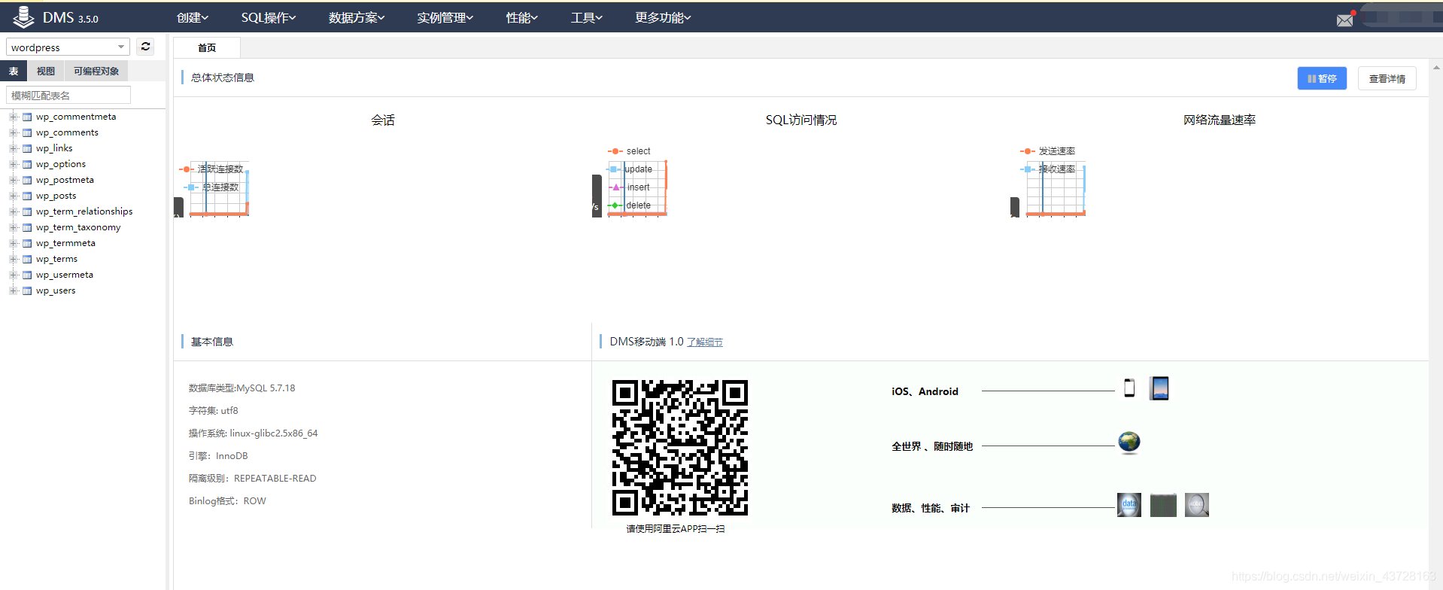
Task: Toggle the delete series in SQL legend
Action: point(630,205)
